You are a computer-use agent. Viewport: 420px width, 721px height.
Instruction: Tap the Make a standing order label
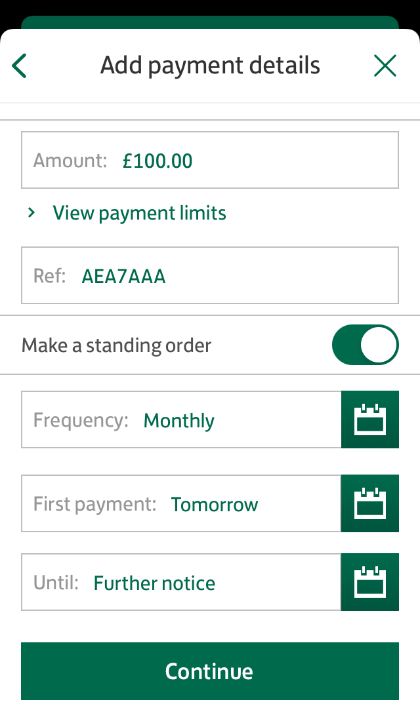(x=116, y=345)
